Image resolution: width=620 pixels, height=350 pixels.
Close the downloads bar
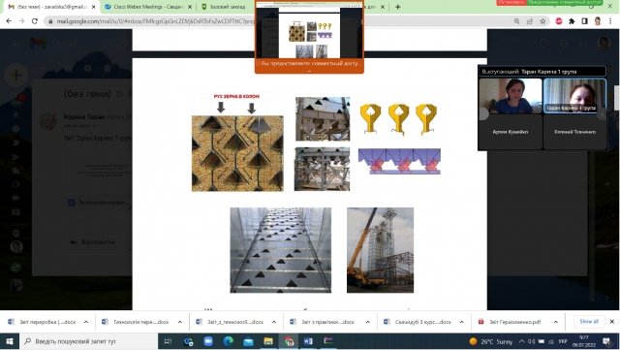[x=611, y=322]
